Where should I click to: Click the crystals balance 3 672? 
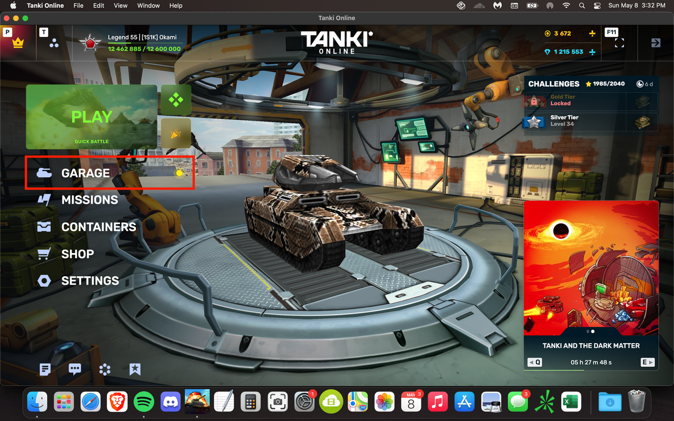point(558,33)
